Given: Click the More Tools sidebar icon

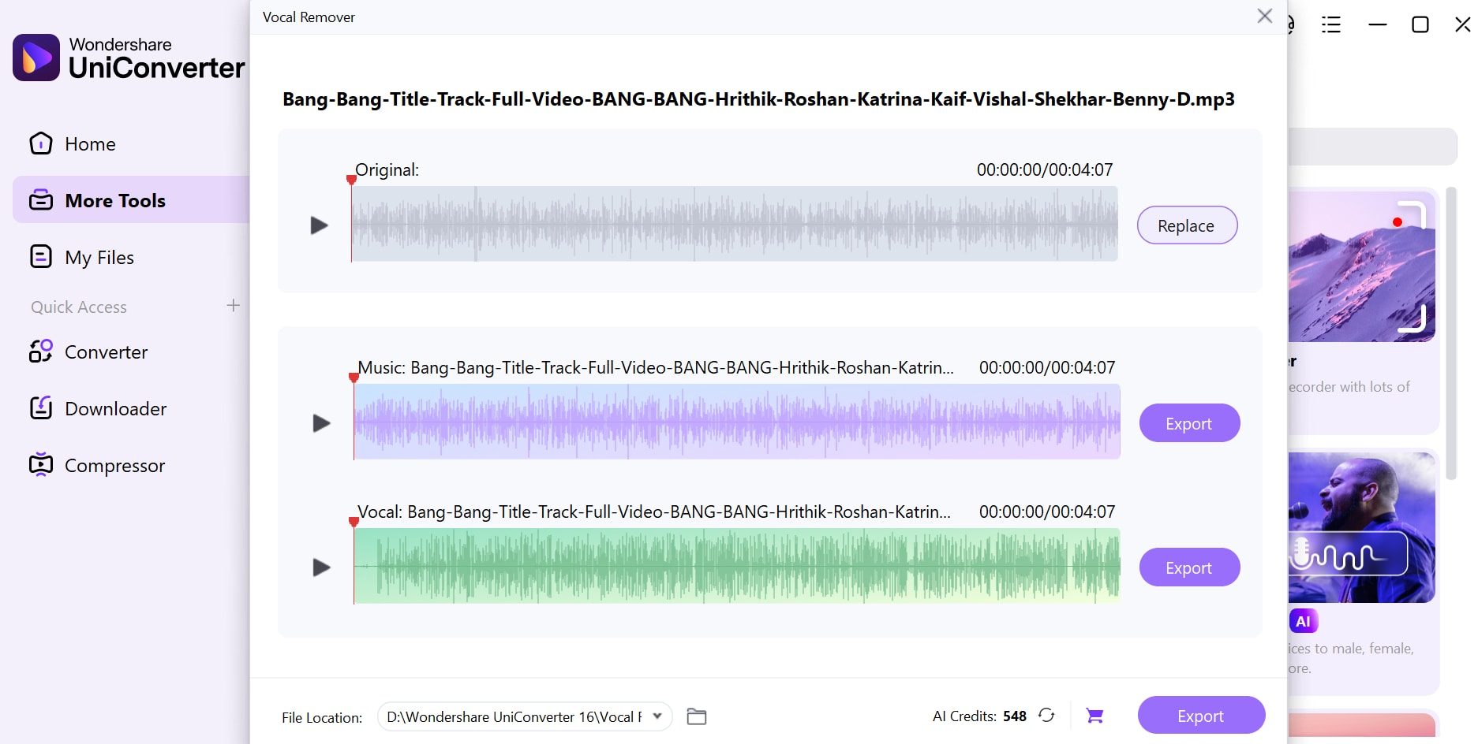Looking at the screenshot, I should (x=41, y=200).
